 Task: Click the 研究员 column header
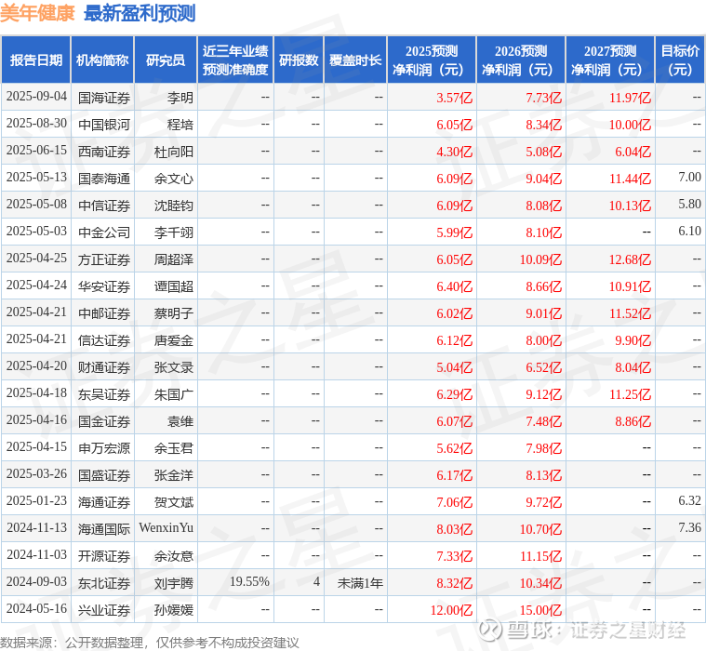tap(166, 60)
